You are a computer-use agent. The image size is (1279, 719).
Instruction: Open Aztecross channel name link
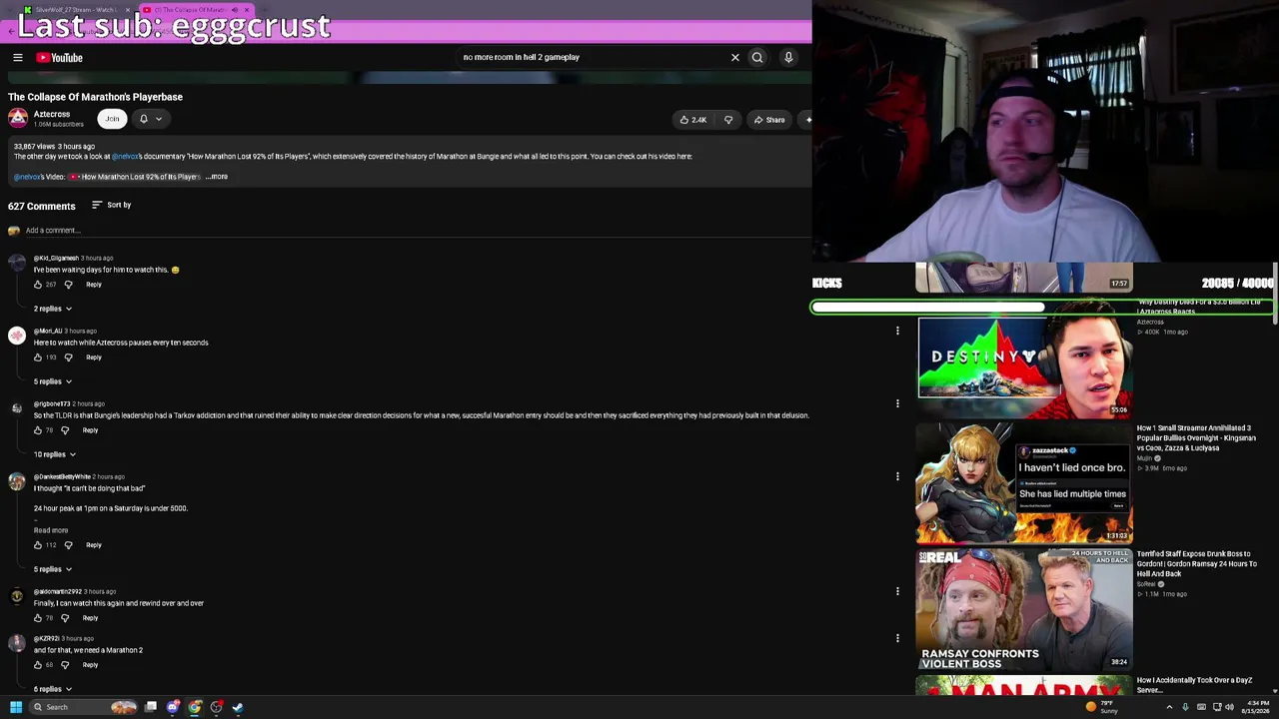point(52,114)
